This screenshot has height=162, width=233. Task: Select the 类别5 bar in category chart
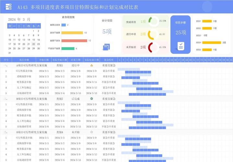coord(207,50)
